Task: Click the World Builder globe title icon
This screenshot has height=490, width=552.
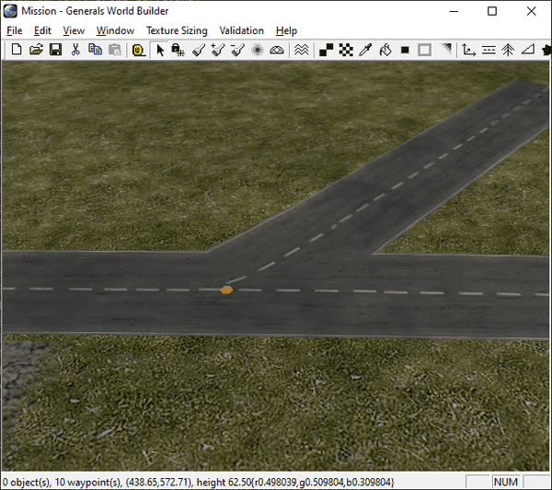Action: coord(10,11)
